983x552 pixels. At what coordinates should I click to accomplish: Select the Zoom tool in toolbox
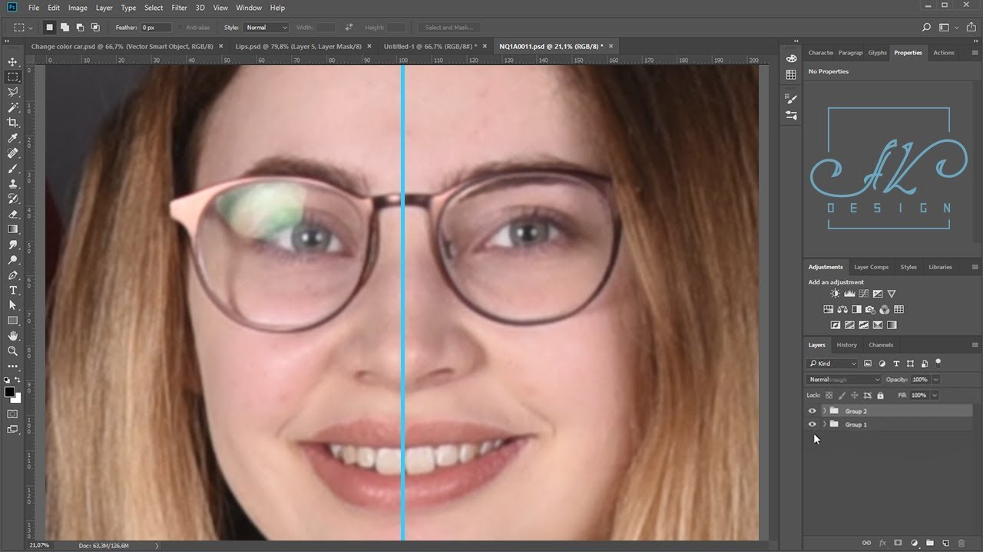12,350
